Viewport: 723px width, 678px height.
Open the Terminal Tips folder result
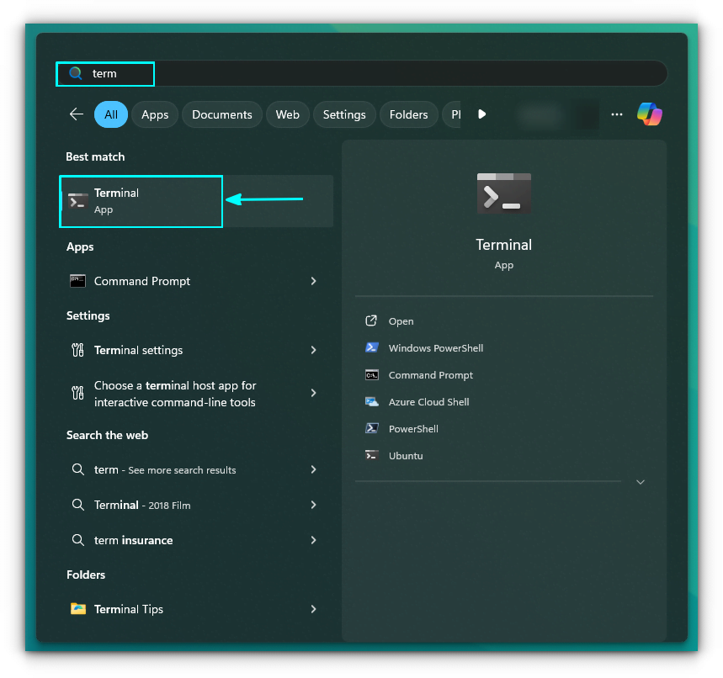tap(197, 609)
